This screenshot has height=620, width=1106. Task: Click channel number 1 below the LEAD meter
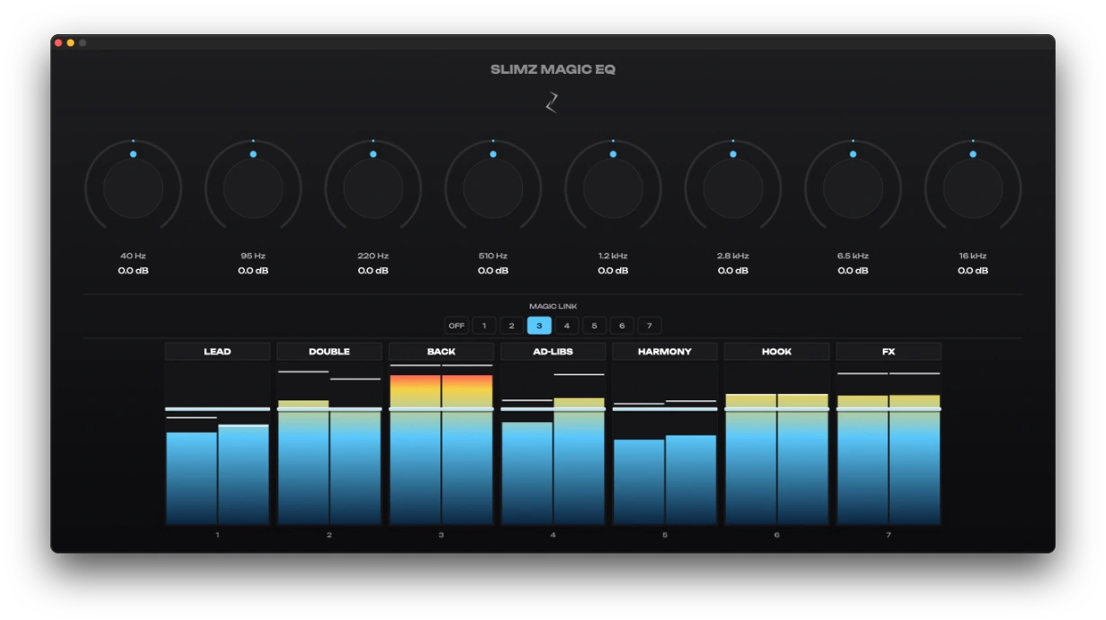(x=218, y=535)
